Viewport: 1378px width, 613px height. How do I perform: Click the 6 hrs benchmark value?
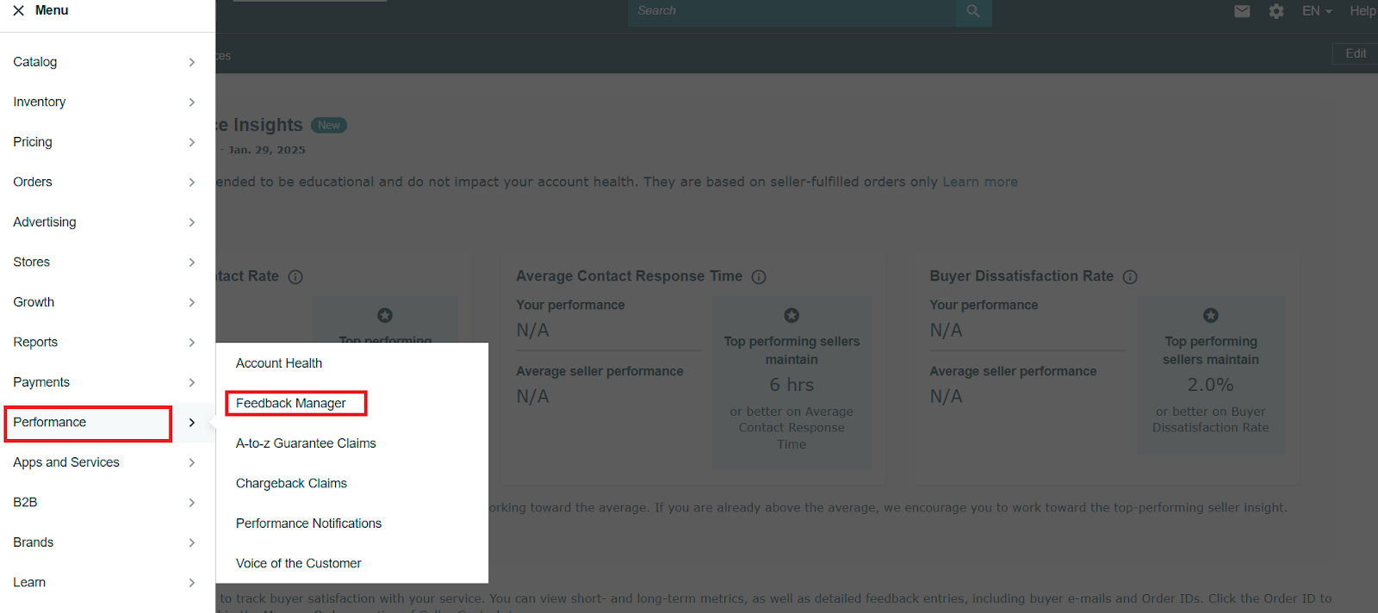(791, 385)
